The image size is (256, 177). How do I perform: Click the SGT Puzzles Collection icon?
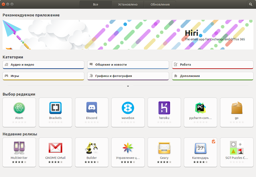click(237, 148)
